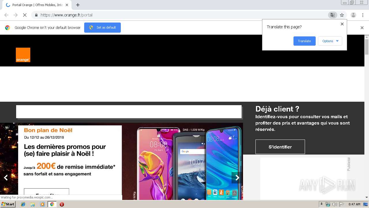This screenshot has width=369, height=208.
Task: Click the scrollbar up arrow
Action: (367, 37)
